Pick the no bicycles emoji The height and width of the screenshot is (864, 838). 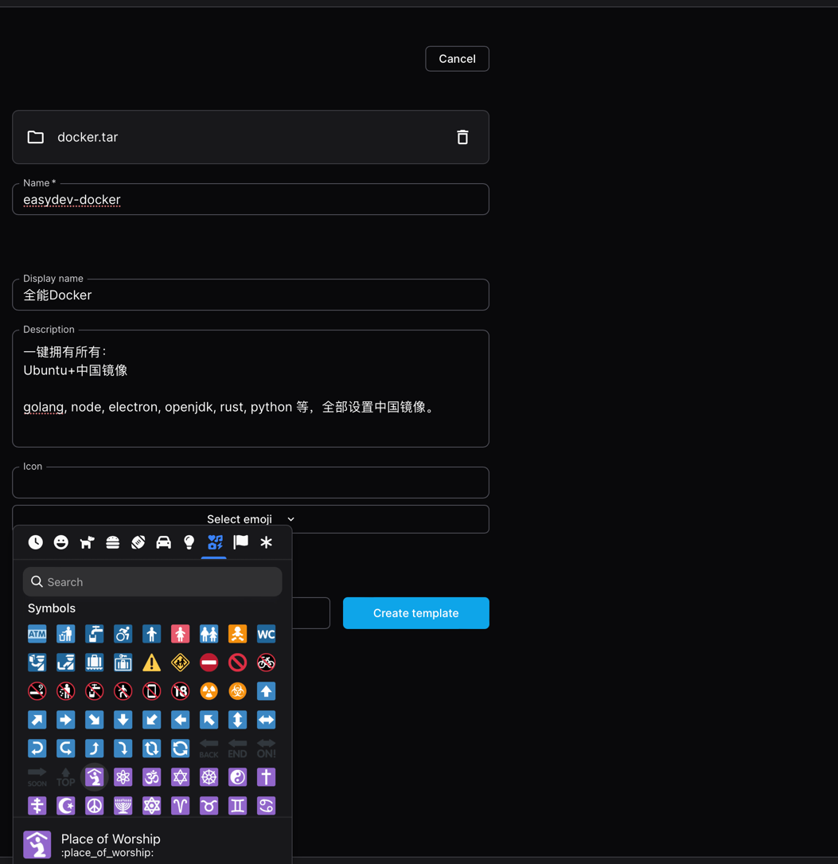[266, 663]
